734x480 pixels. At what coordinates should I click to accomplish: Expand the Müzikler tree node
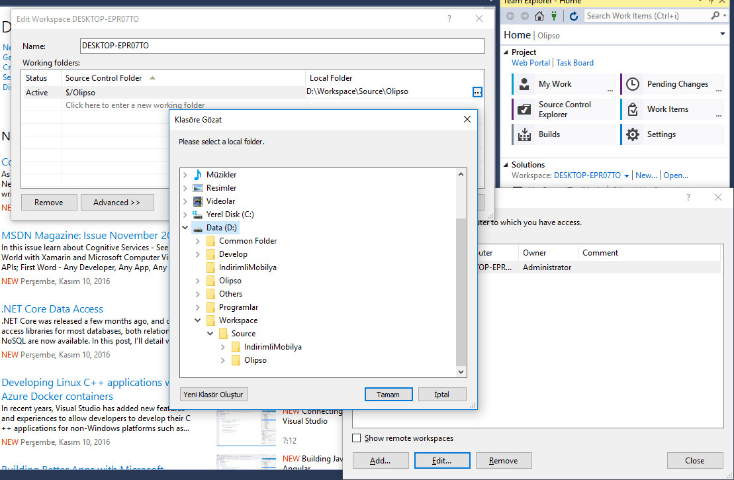click(x=185, y=175)
